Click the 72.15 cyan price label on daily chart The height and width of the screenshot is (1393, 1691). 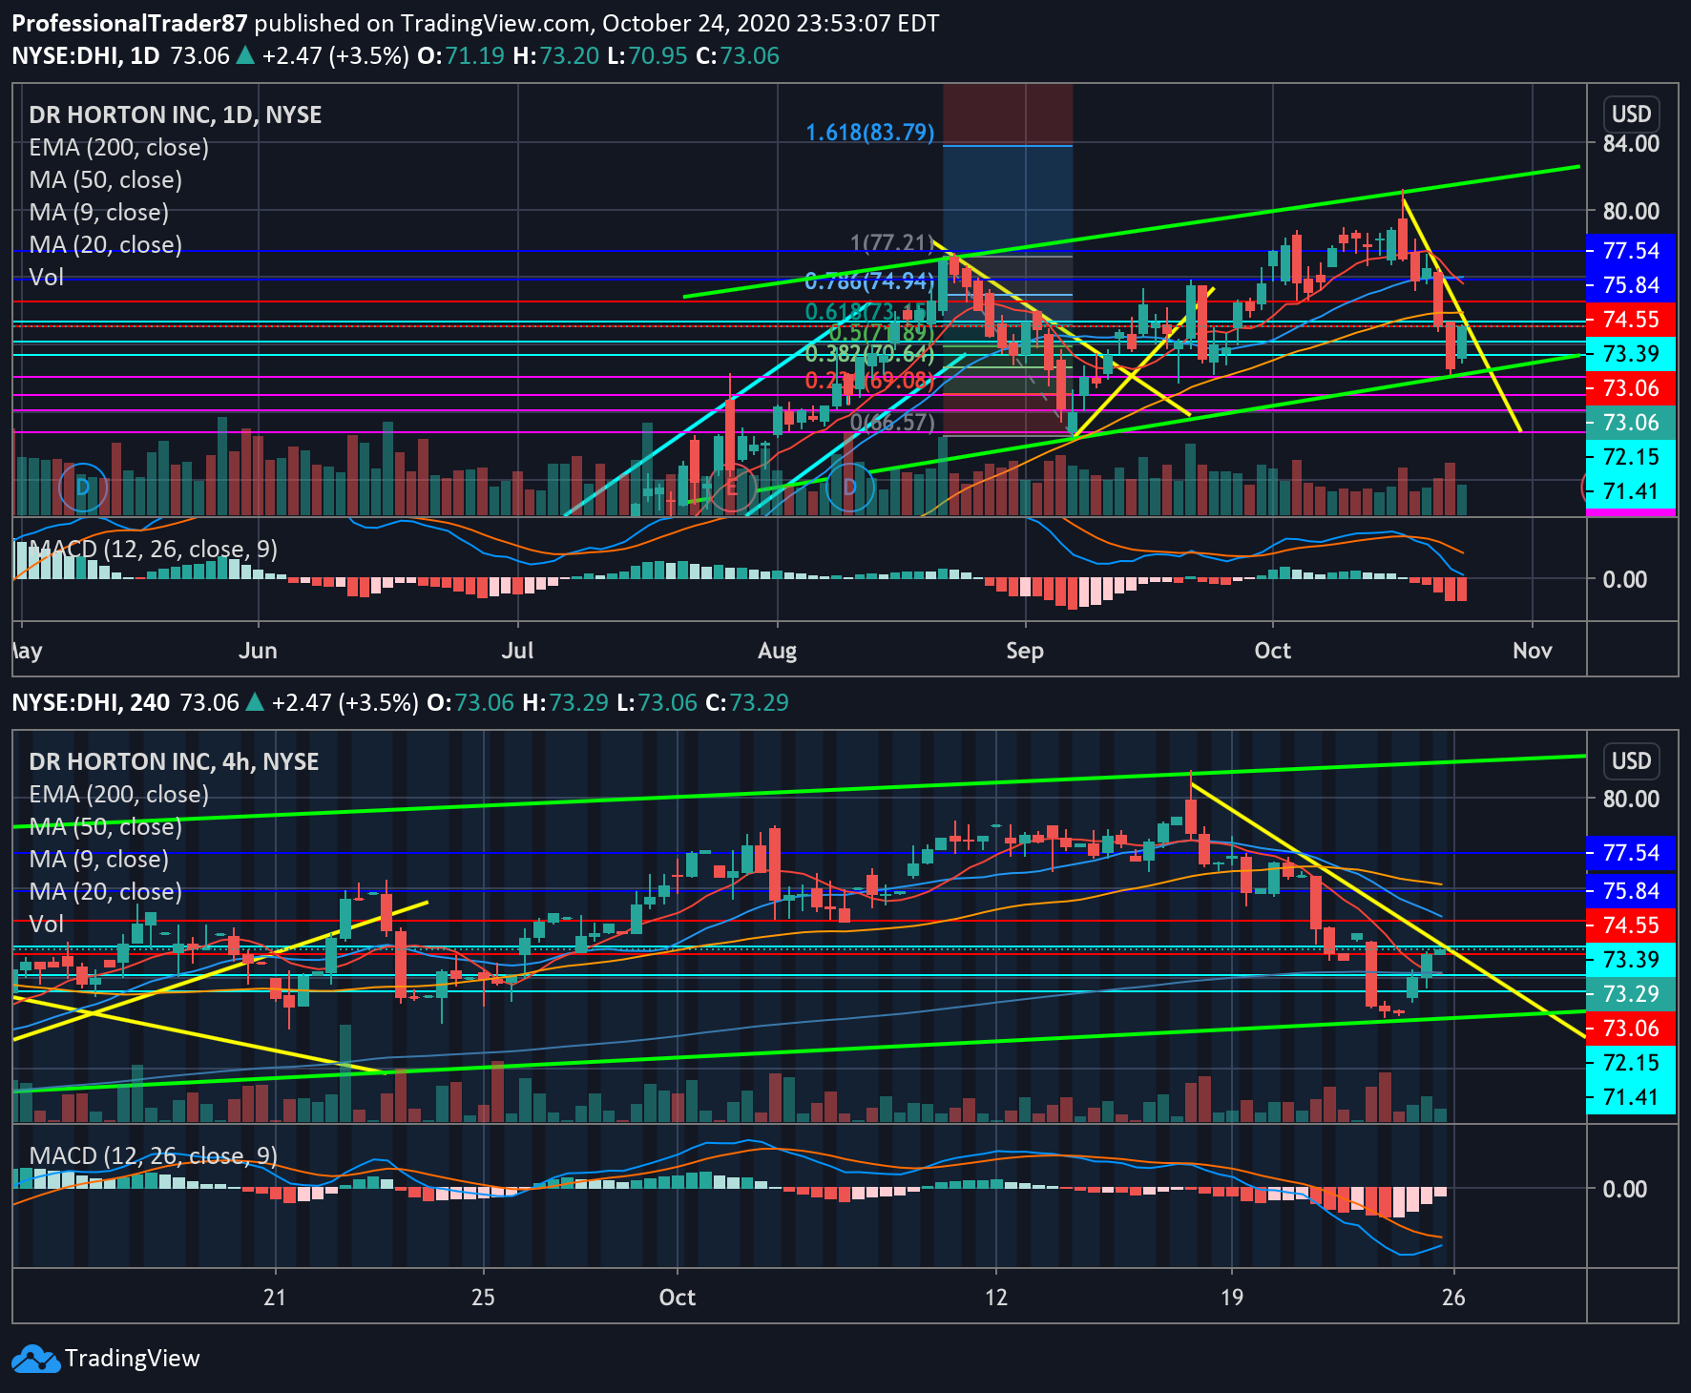click(1631, 457)
